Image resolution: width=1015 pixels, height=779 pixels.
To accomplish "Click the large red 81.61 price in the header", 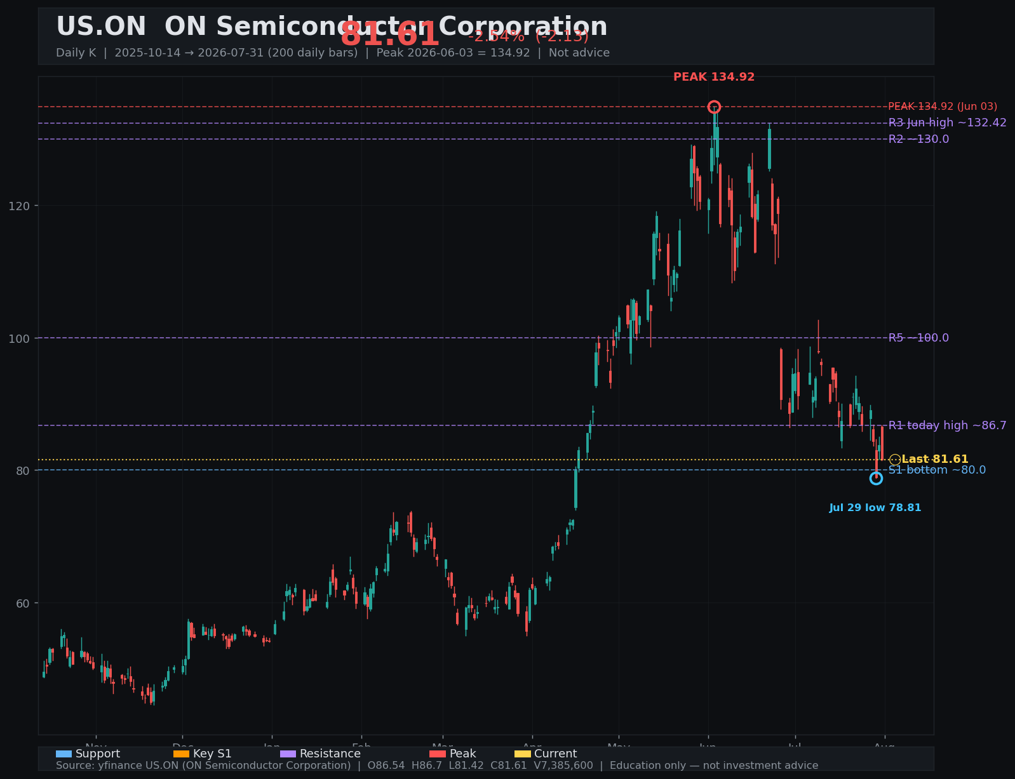I will tap(390, 34).
